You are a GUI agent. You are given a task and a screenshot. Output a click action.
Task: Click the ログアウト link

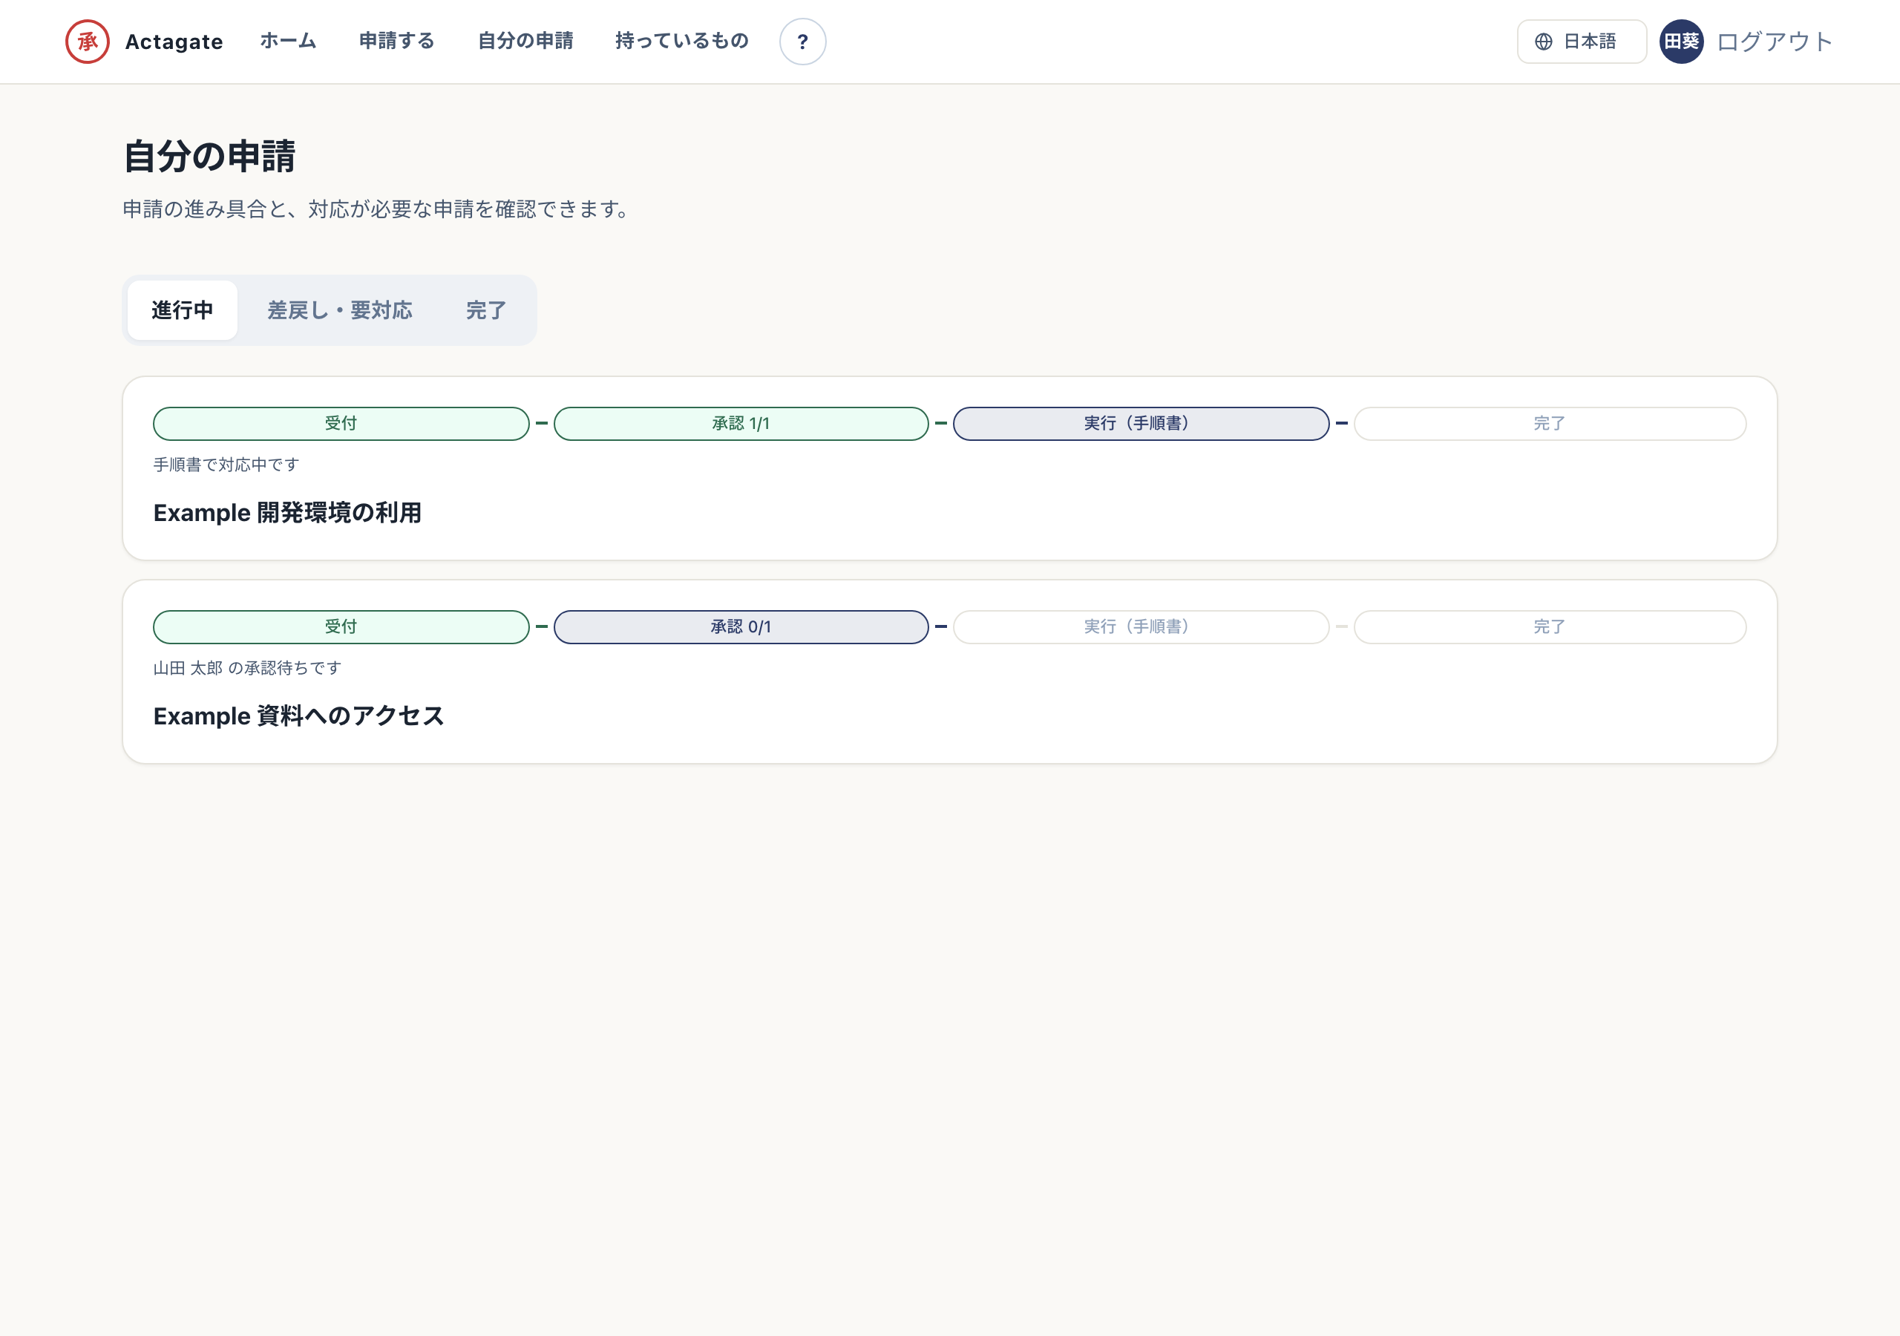tap(1775, 42)
